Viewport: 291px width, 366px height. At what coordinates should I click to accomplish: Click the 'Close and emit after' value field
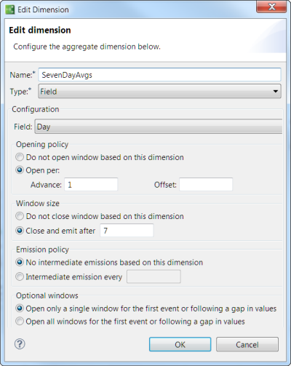tap(127, 231)
